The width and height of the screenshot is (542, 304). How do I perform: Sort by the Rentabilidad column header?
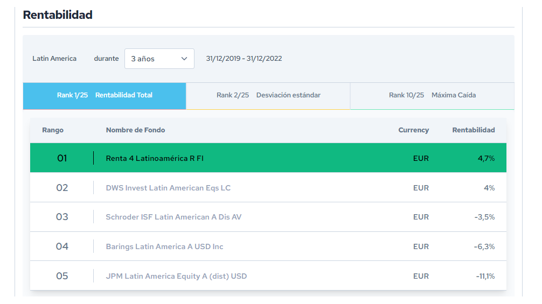coord(473,130)
